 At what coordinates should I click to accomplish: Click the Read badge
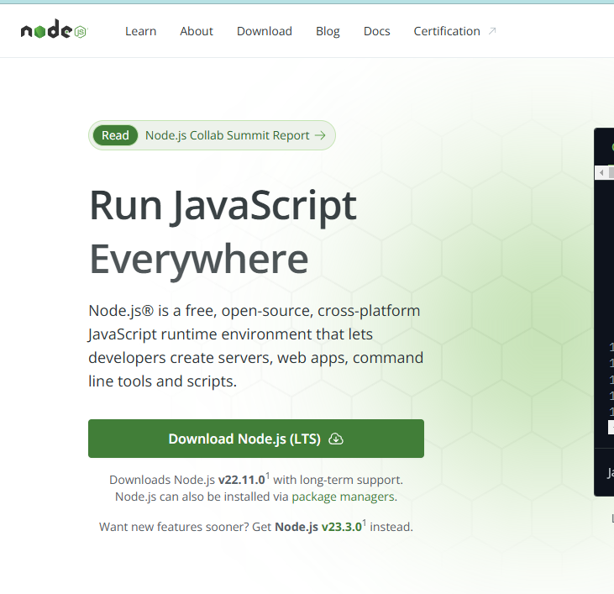coord(115,135)
